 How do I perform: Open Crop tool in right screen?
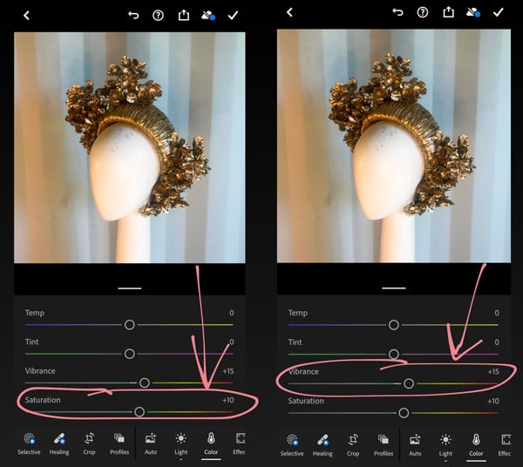(353, 445)
